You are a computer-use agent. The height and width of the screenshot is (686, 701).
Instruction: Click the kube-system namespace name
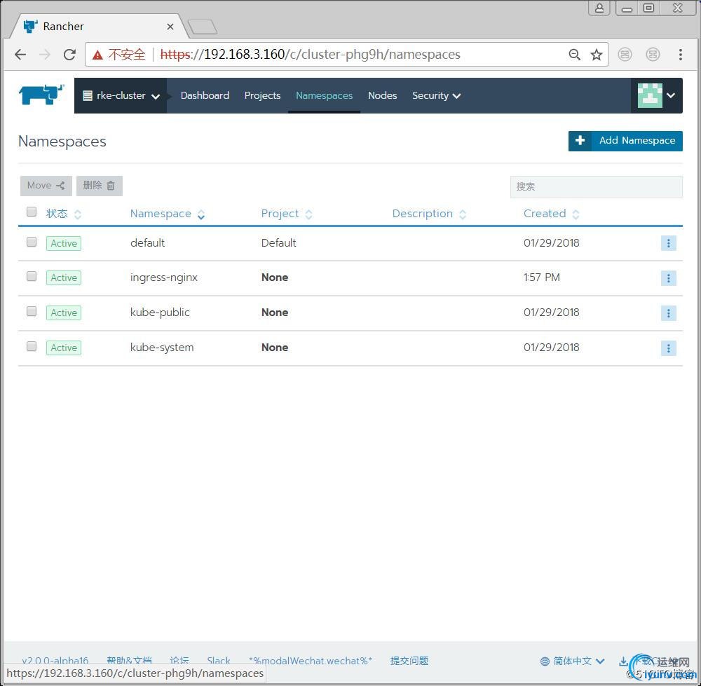coord(162,348)
